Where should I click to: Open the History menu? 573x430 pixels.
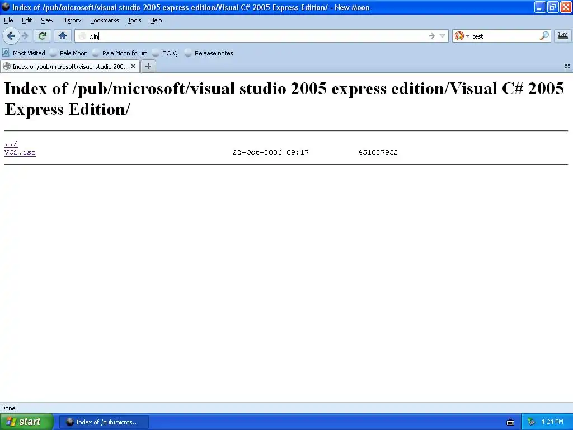click(x=72, y=20)
